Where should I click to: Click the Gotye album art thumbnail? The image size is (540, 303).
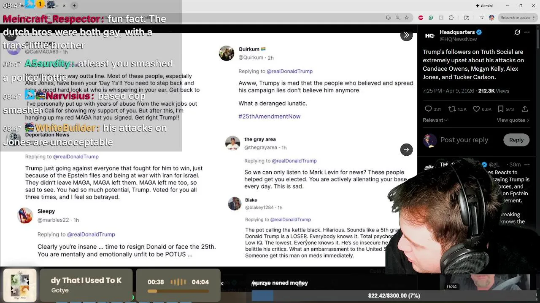(20, 285)
